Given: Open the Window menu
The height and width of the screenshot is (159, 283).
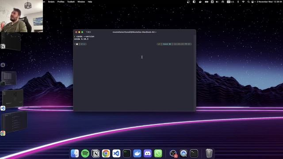Looking at the screenshot, I should pyautogui.click(x=81, y=2).
